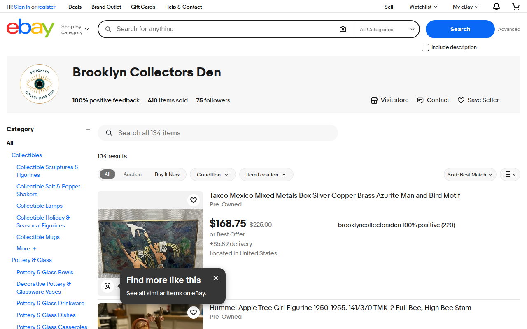Open the Help & Contact link
The height and width of the screenshot is (329, 527).
click(183, 7)
